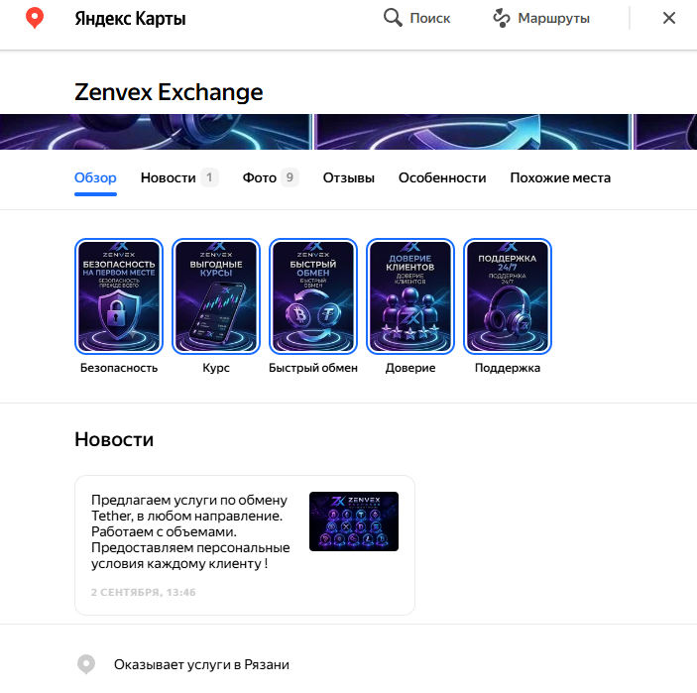Open the Быстрый обмен story thumbnail
The width and height of the screenshot is (697, 693).
[313, 296]
